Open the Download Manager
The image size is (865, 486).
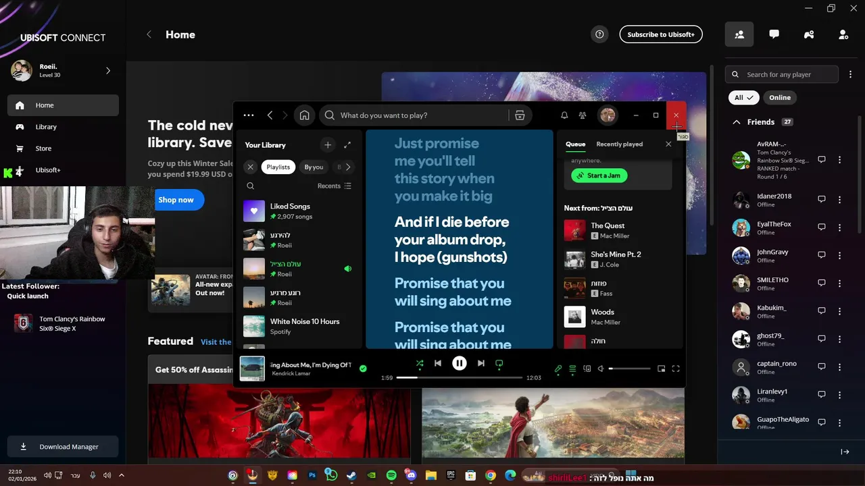[63, 446]
